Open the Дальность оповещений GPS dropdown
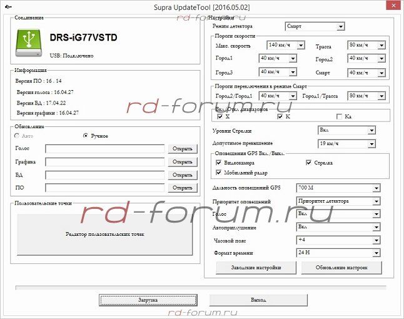404x319 pixels. point(338,188)
